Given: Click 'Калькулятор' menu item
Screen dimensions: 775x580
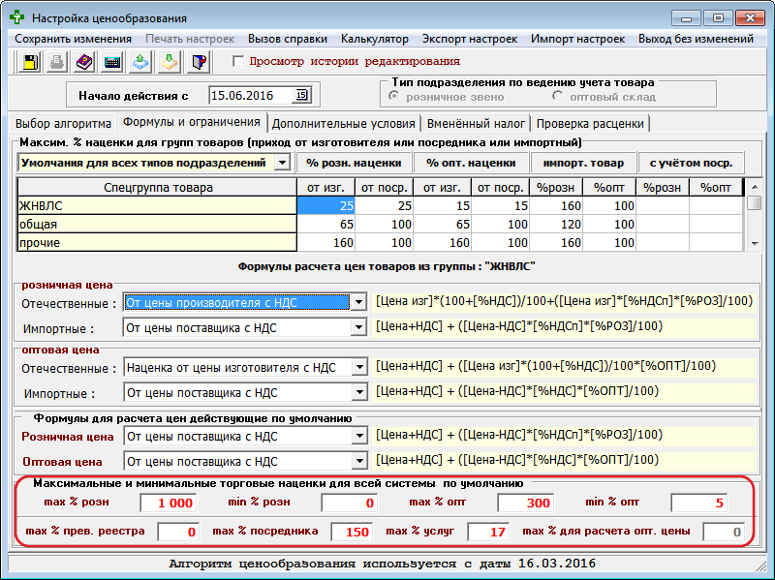Looking at the screenshot, I should coord(375,39).
